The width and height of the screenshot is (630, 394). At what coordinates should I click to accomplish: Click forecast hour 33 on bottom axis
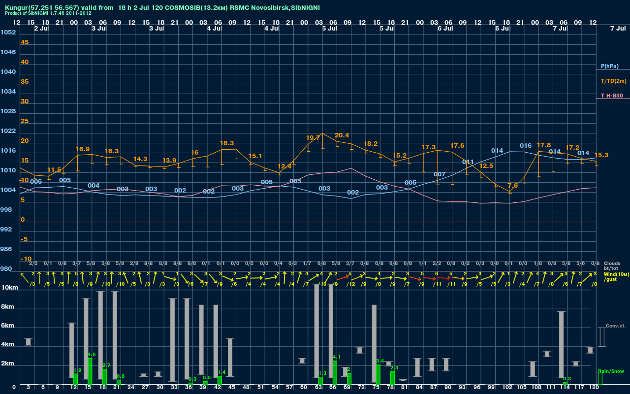tap(175, 388)
